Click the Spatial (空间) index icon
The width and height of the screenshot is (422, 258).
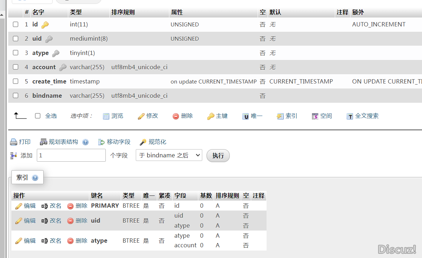(315, 116)
